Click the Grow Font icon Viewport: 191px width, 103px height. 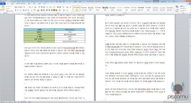coord(30,7)
